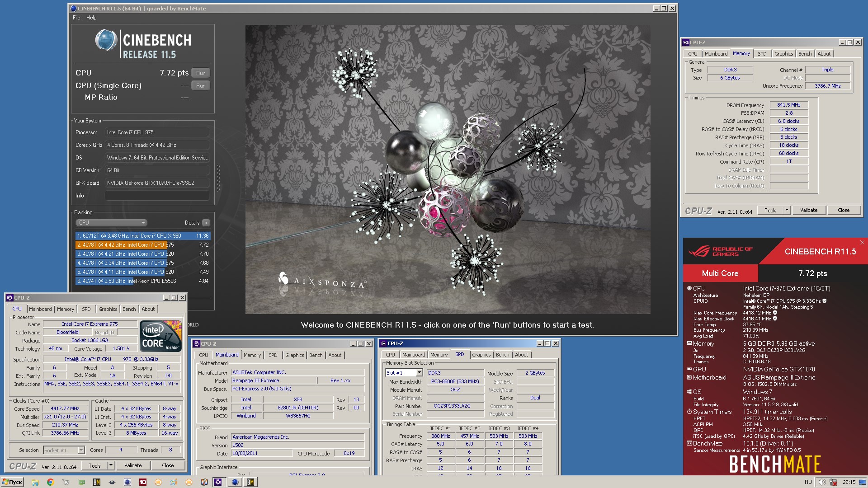Open About tab in CPU-Z Mainboard window
This screenshot has height=488, width=868.
click(x=335, y=355)
